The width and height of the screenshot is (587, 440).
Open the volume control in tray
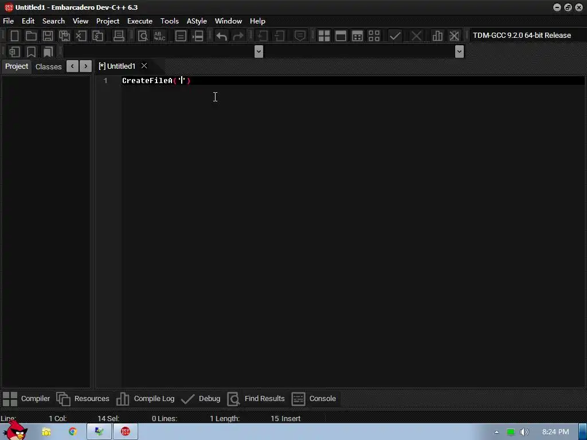click(525, 432)
